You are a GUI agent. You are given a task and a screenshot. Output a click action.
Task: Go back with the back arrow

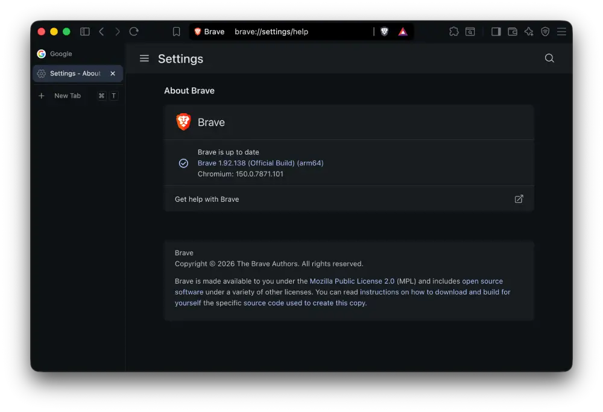101,31
